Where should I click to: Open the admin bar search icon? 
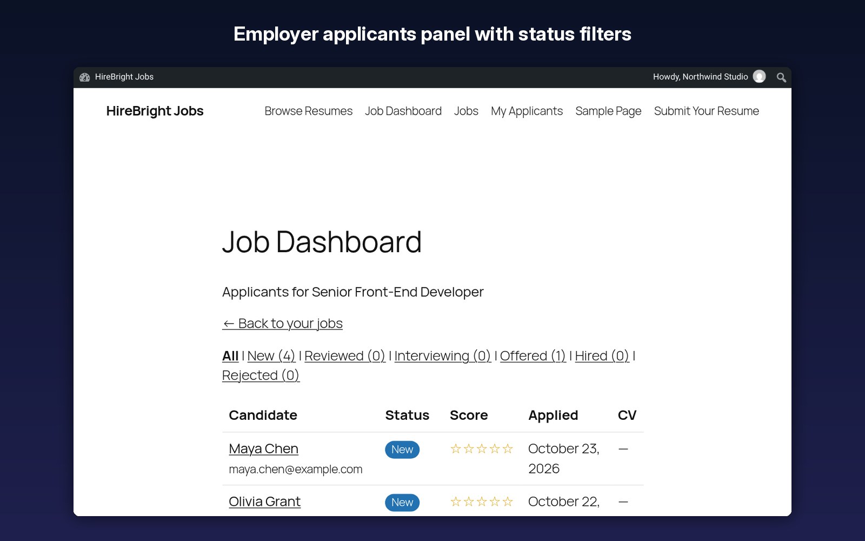tap(781, 77)
